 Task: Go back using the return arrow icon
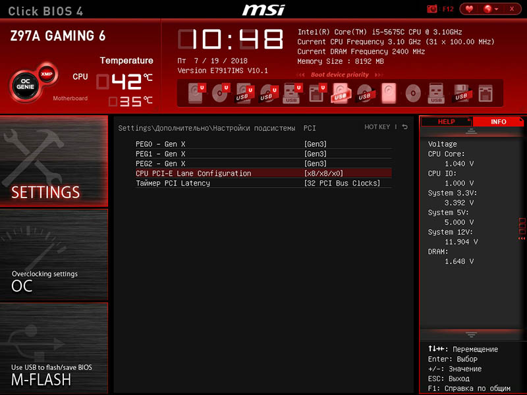click(x=405, y=127)
